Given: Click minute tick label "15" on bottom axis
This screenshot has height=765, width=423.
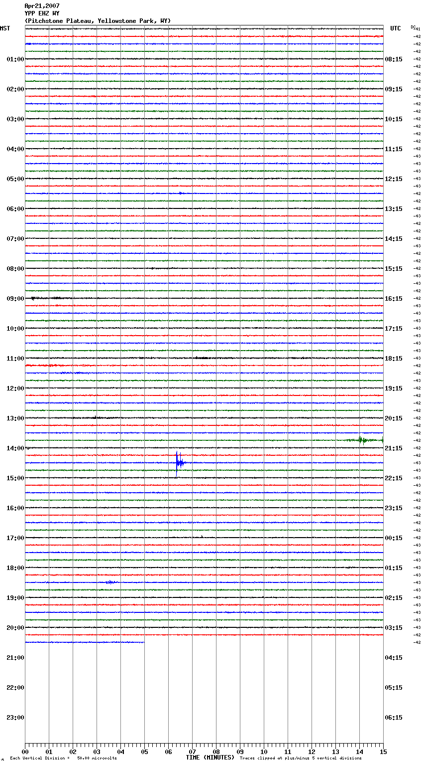Looking at the screenshot, I should point(383,752).
